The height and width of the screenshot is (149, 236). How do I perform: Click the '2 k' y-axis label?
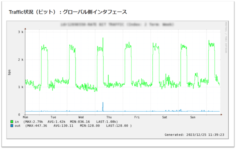coord(21,60)
